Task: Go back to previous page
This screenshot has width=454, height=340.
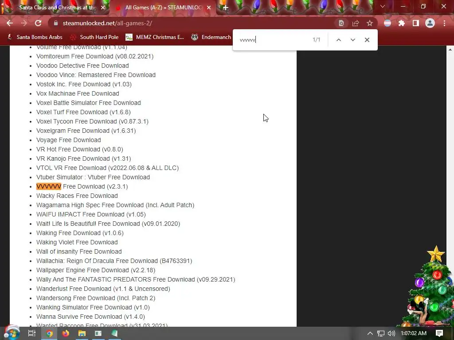Action: 10,23
